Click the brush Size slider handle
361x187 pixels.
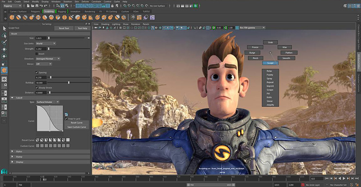(x=49, y=38)
